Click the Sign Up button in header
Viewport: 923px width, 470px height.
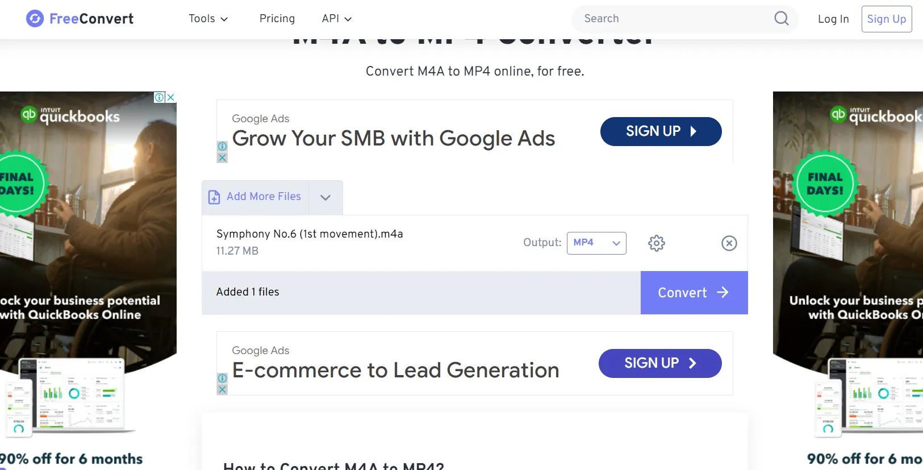point(887,19)
